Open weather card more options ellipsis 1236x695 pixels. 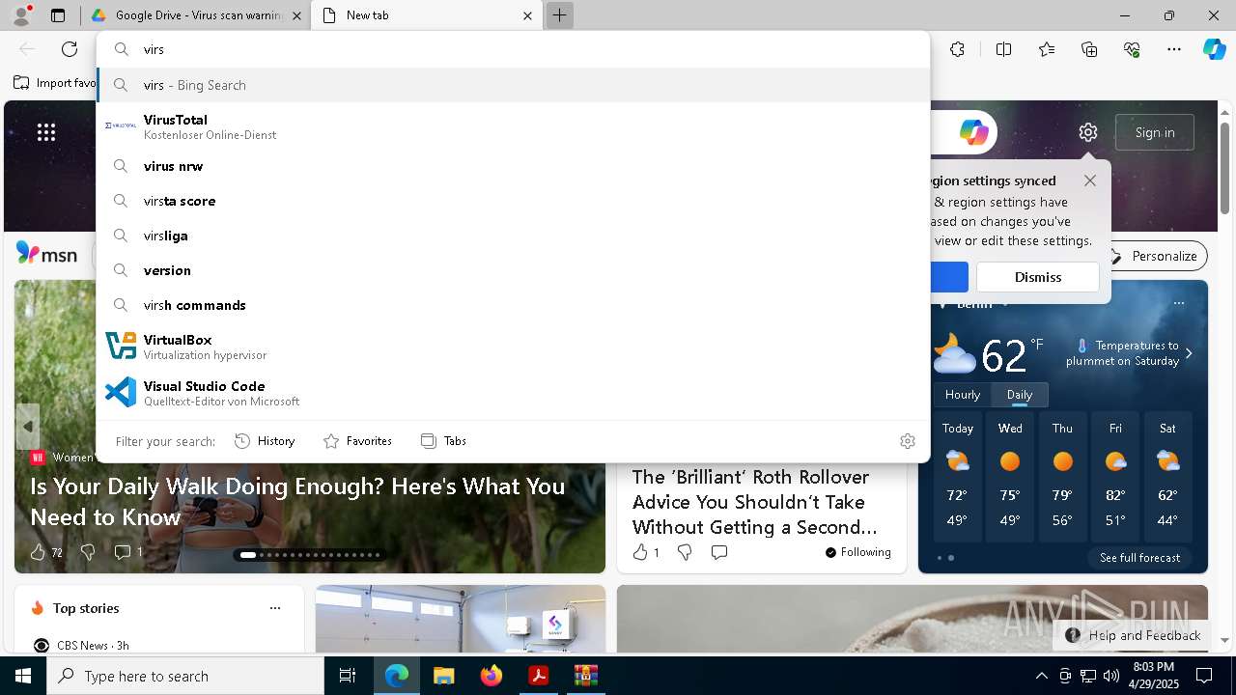click(1178, 303)
